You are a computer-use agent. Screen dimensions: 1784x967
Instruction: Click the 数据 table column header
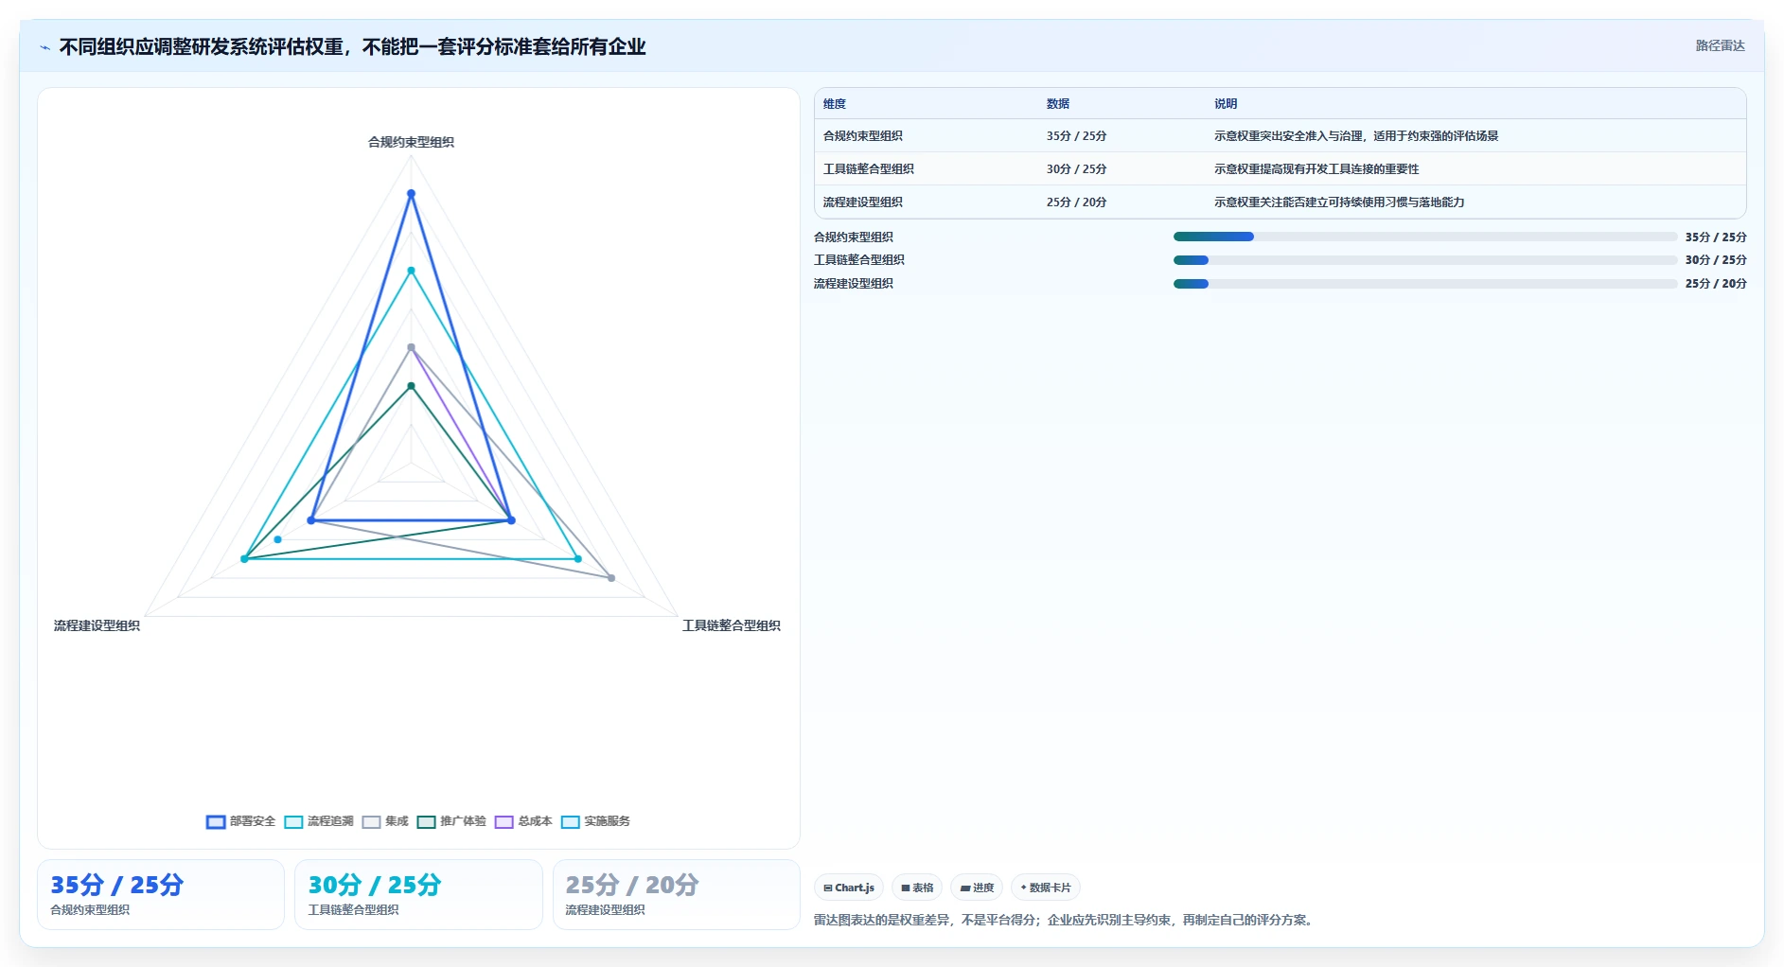1058,104
